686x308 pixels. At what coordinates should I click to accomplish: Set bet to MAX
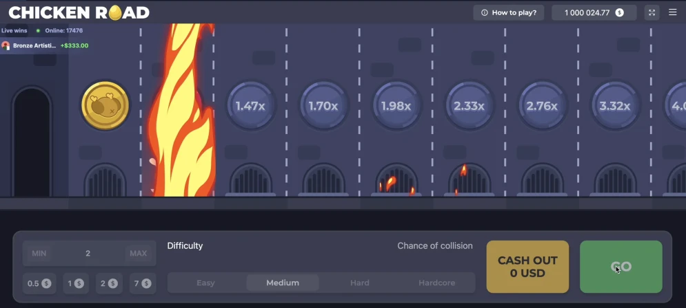[138, 253]
